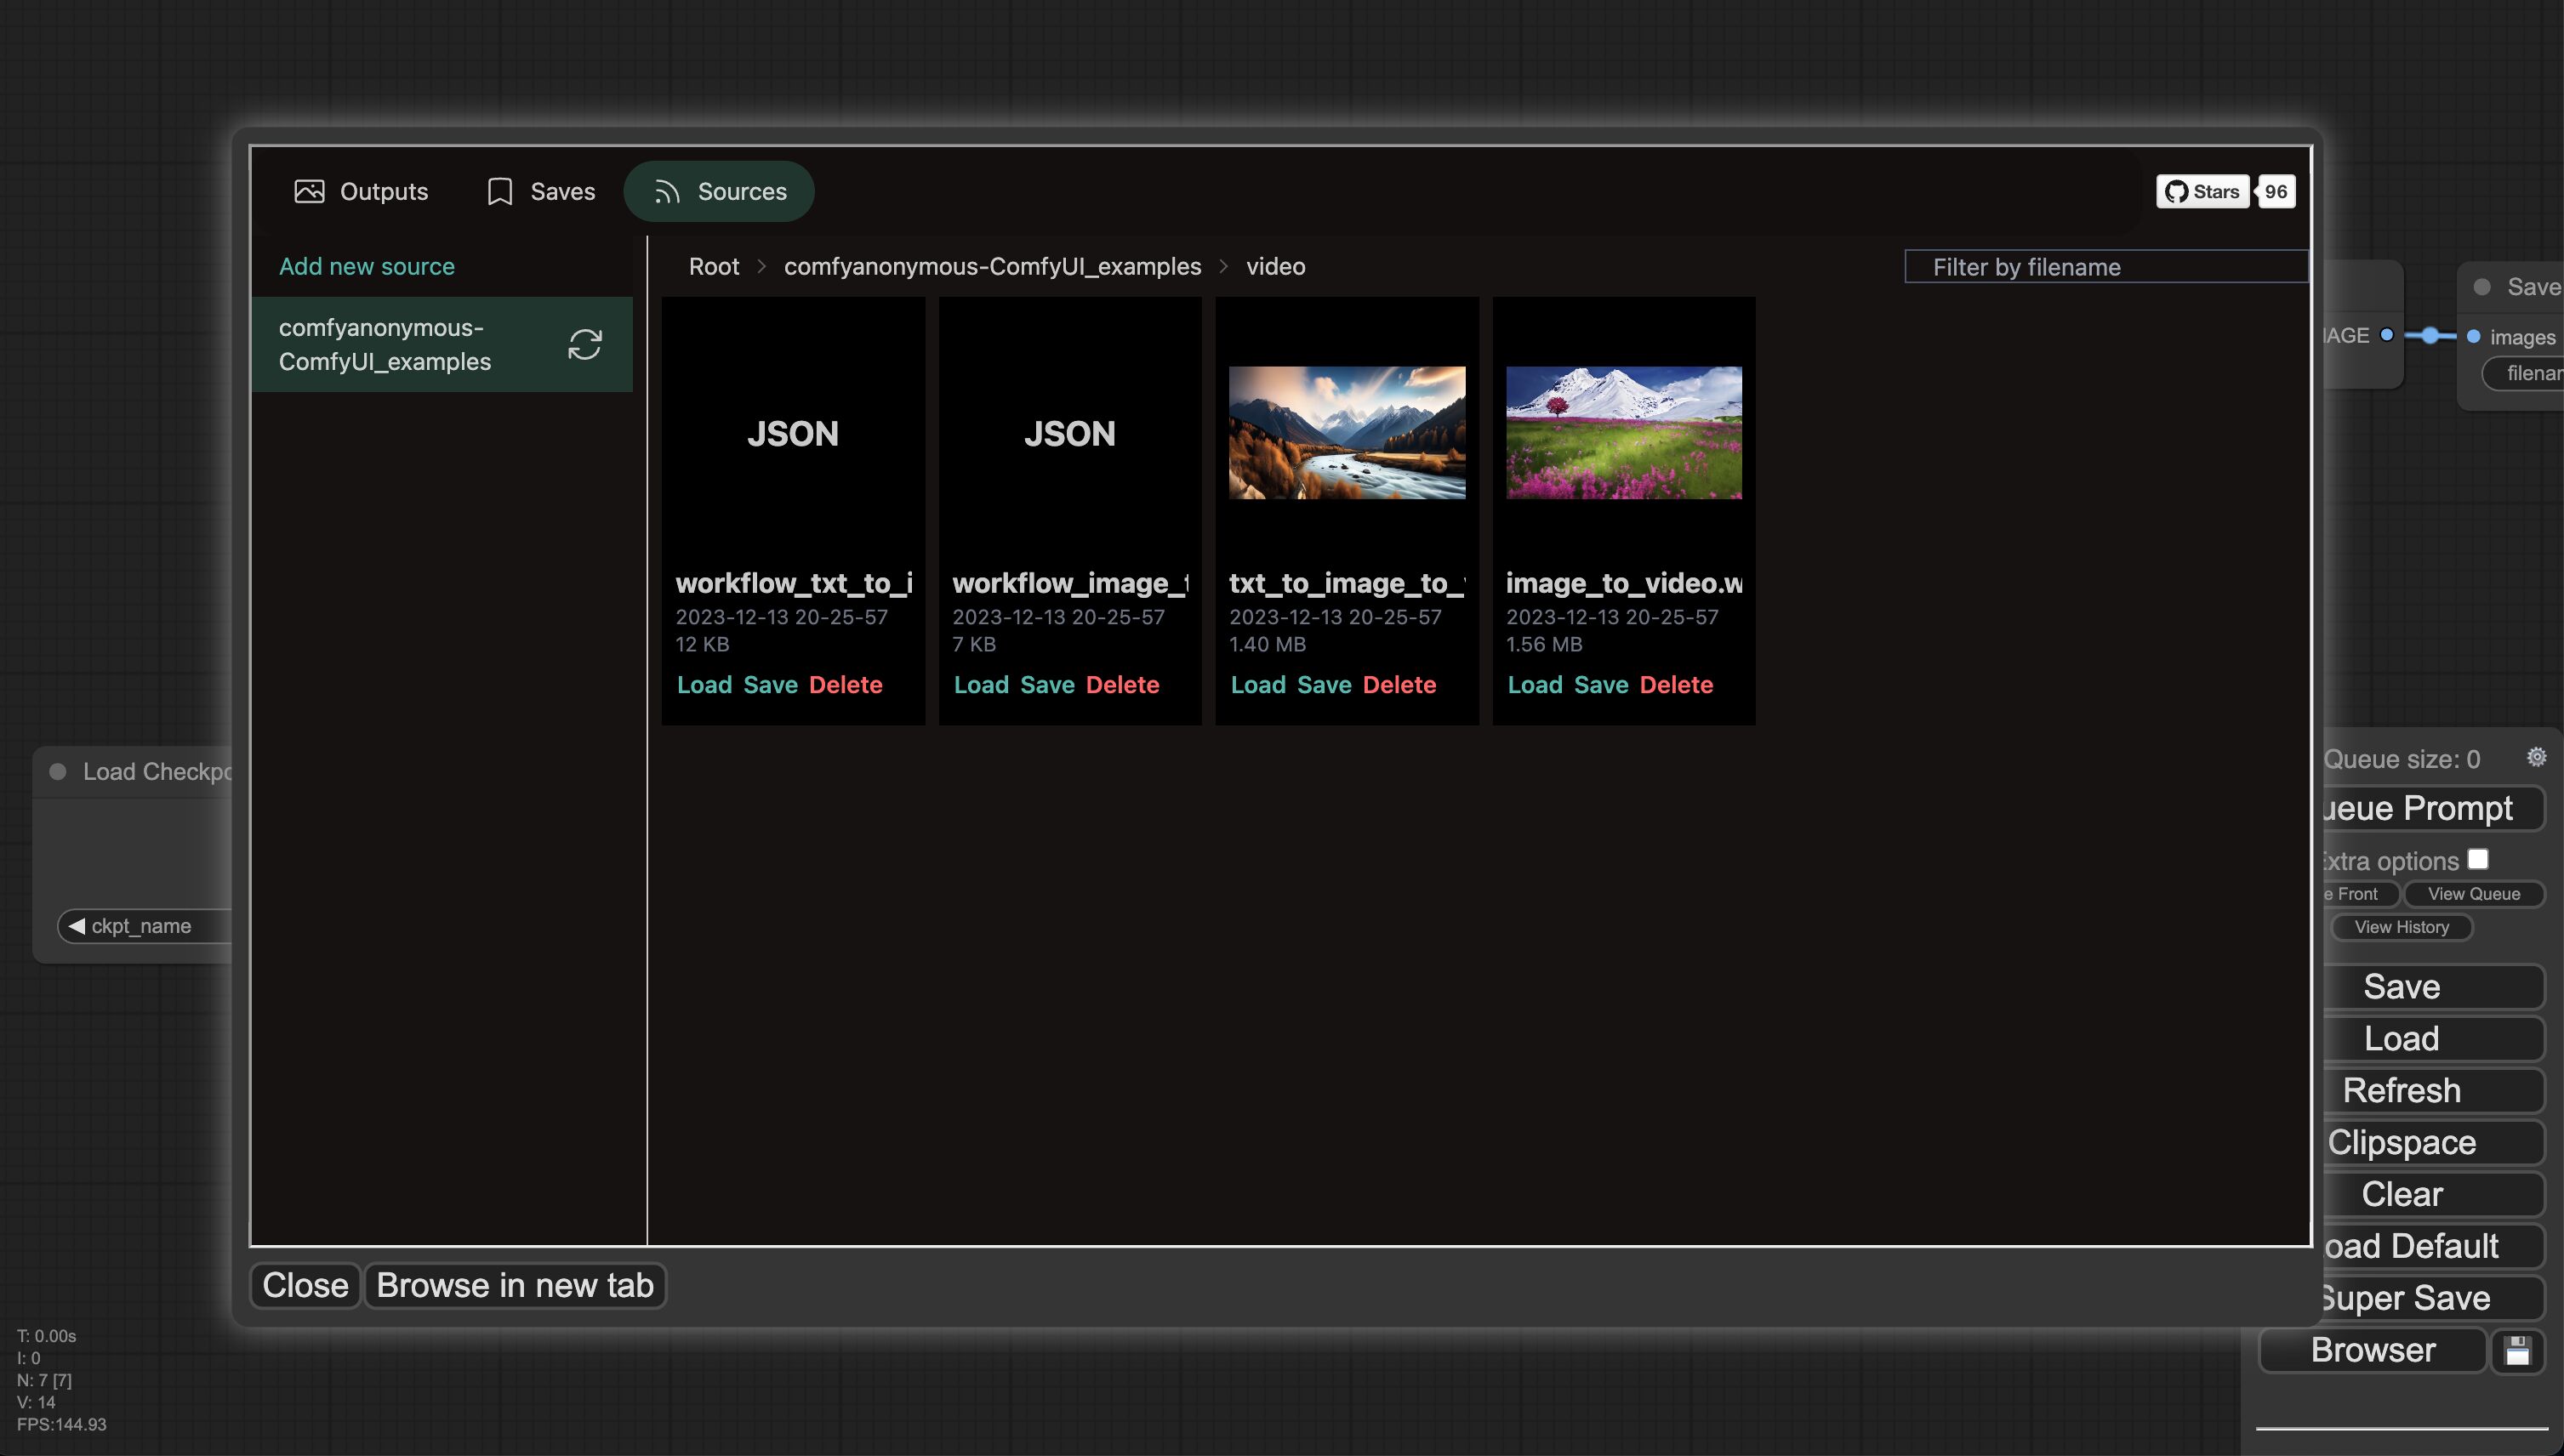This screenshot has width=2564, height=1456.
Task: Go to comfyanonymous-ComfyUI_examples breadcrumb folder
Action: pyautogui.click(x=992, y=266)
